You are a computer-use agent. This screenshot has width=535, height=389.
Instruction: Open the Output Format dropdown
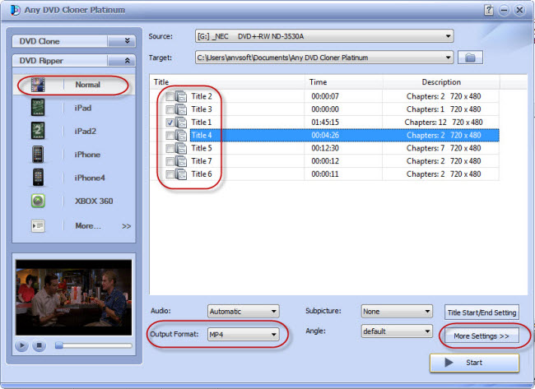pos(244,335)
